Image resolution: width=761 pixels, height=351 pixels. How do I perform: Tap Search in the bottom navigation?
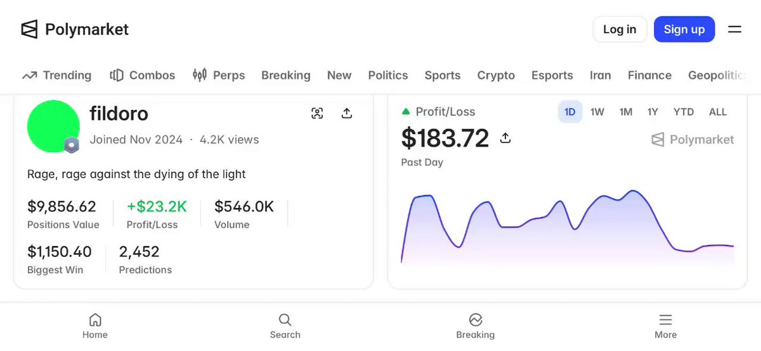[x=285, y=326]
